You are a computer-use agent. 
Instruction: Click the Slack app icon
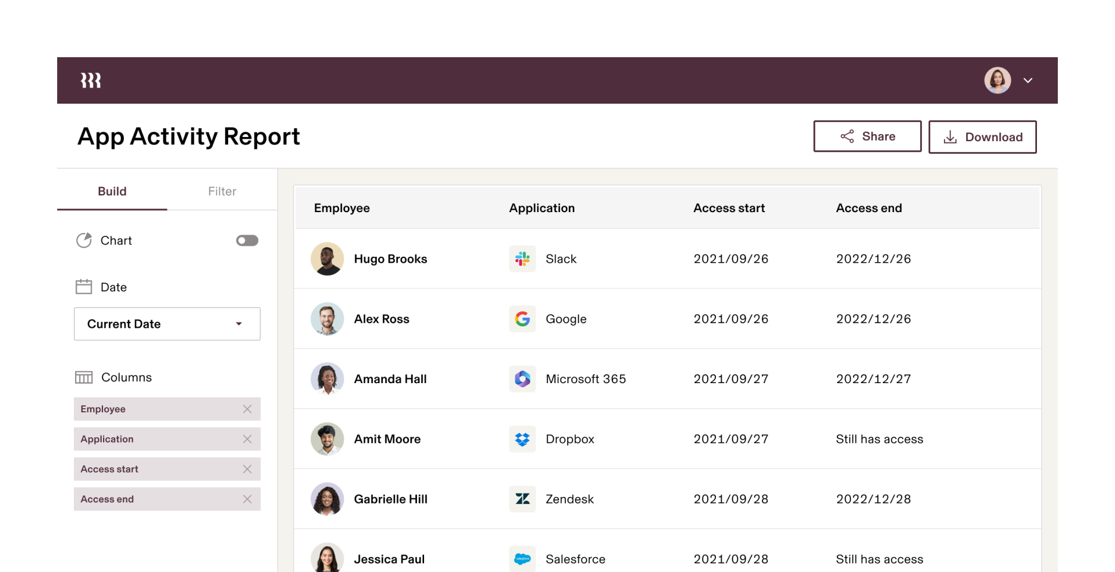point(522,259)
